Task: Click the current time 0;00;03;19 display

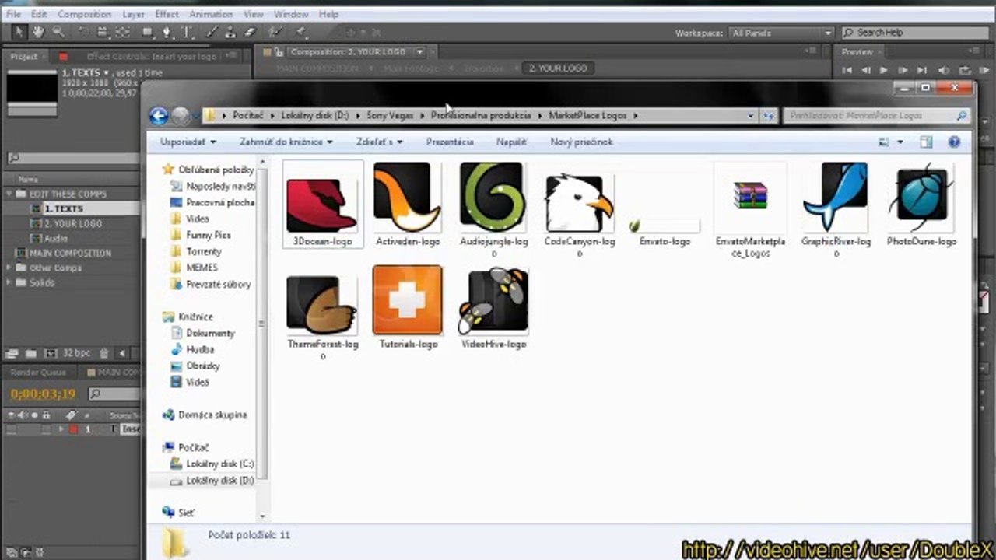Action: tap(43, 394)
